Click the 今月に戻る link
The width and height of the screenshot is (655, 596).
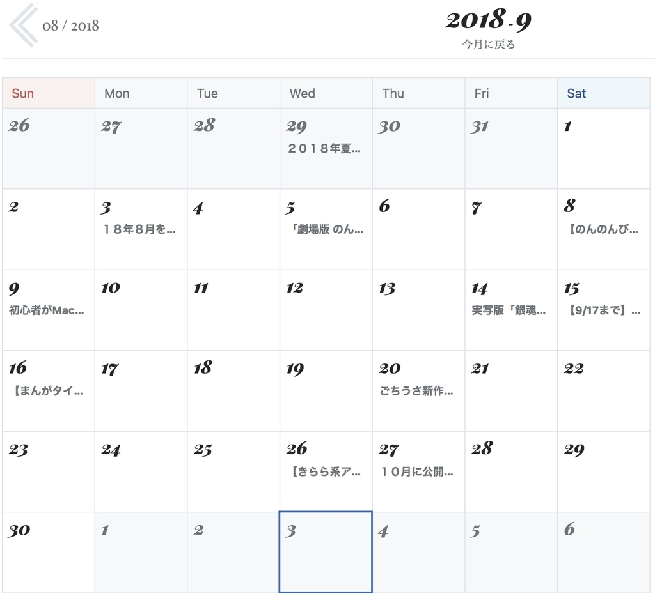(x=489, y=44)
